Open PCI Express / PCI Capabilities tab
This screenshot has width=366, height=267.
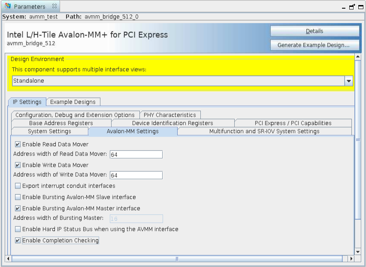coord(293,123)
